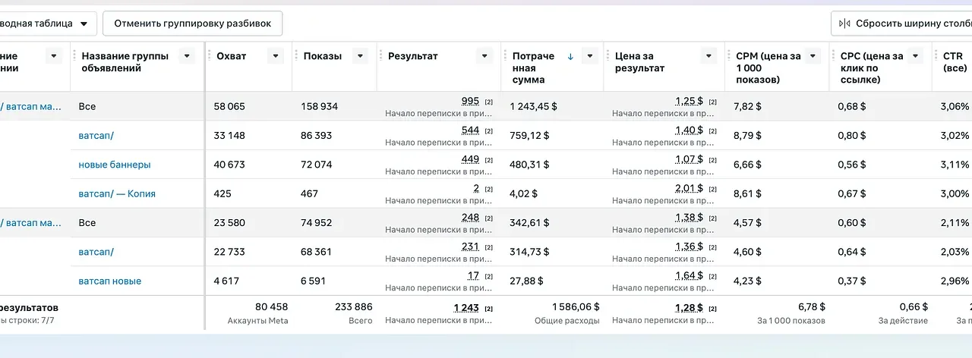Open the новые баннеры ad set link

tap(115, 165)
